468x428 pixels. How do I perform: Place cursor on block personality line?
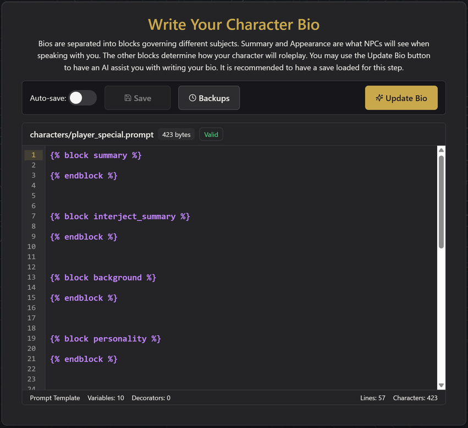coord(106,339)
